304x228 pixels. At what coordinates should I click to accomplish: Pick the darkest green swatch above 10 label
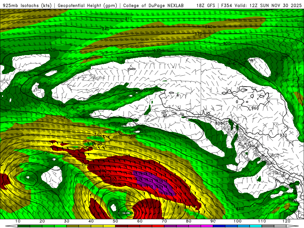pos(24,226)
